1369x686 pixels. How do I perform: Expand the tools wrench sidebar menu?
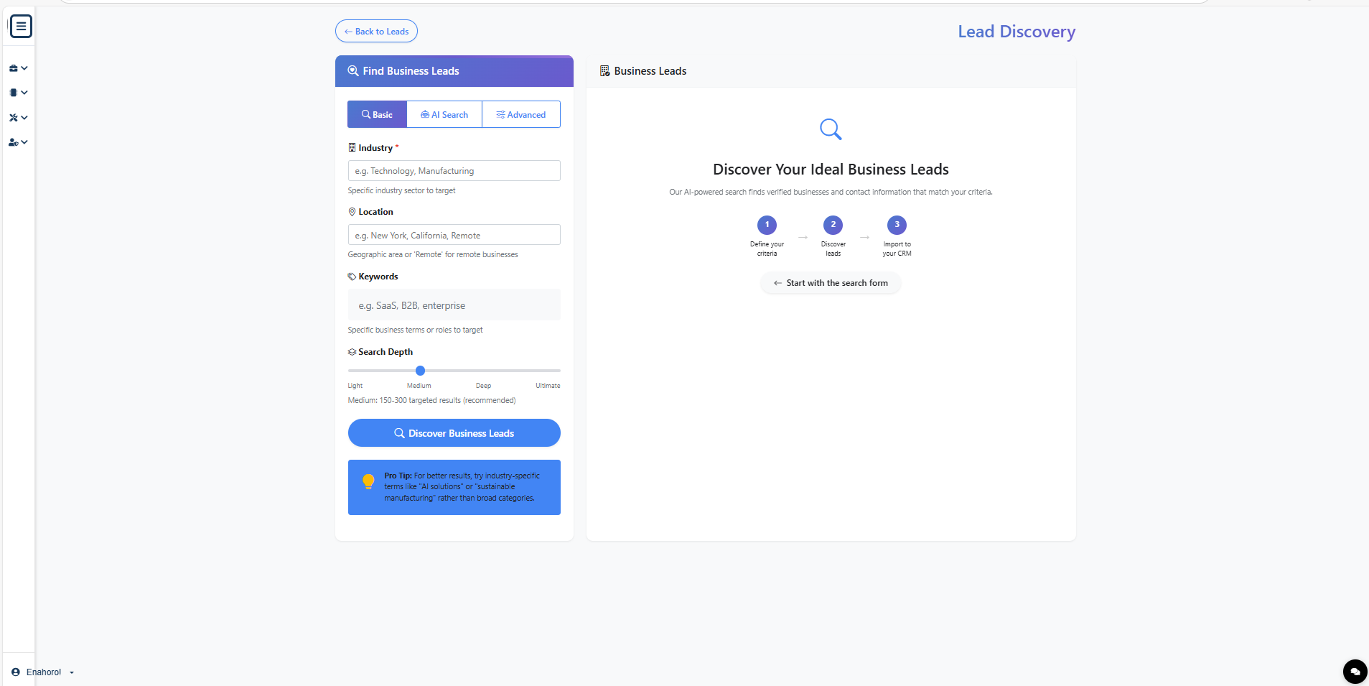tap(19, 117)
